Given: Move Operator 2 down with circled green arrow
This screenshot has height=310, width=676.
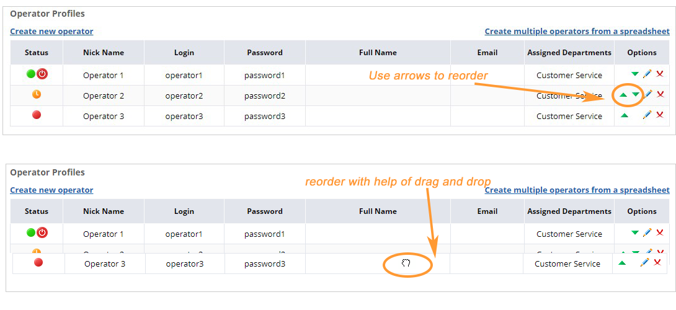Looking at the screenshot, I should [636, 94].
